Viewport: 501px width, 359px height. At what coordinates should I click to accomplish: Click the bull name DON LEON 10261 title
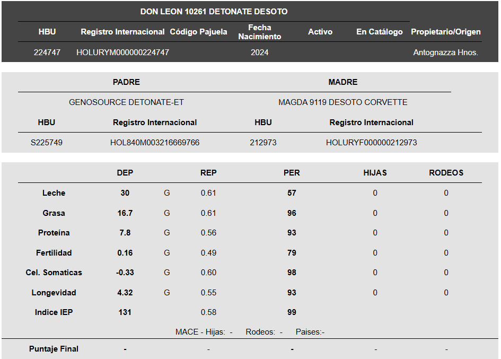coord(214,12)
